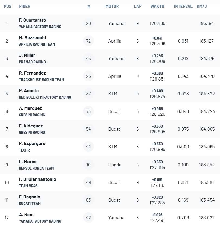Open the J. Miller rider link

click(27, 55)
